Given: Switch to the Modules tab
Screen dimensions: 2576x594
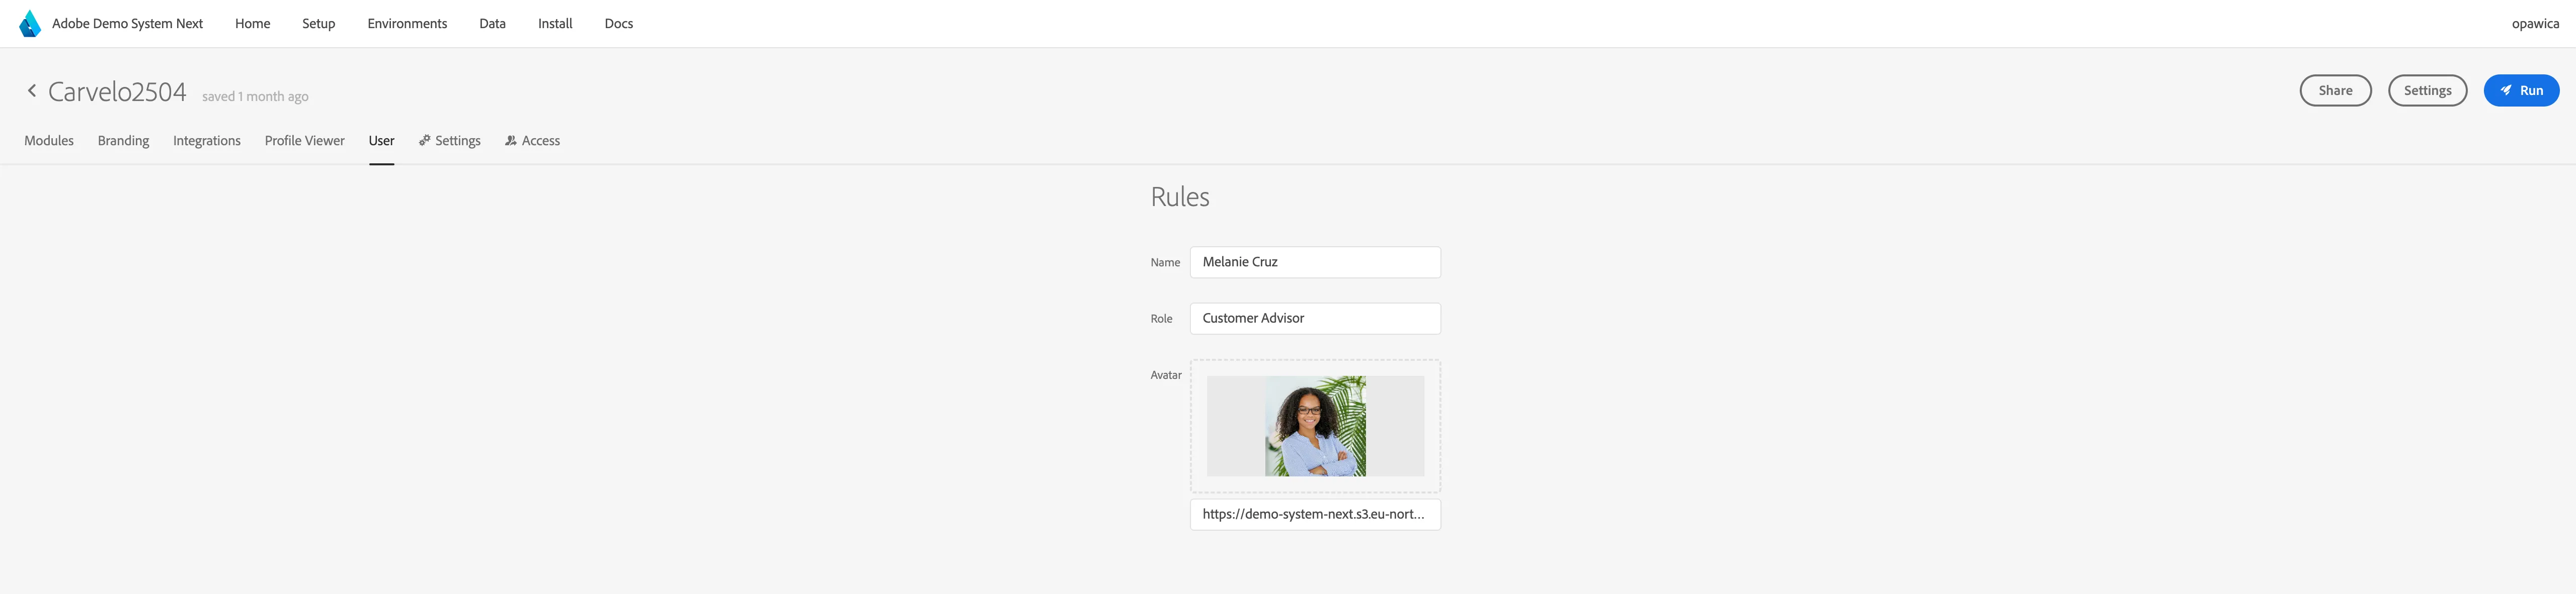Looking at the screenshot, I should (49, 141).
